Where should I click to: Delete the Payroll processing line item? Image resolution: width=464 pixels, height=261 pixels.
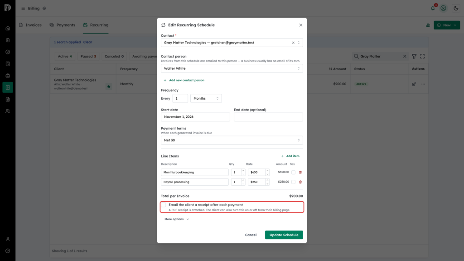300,182
